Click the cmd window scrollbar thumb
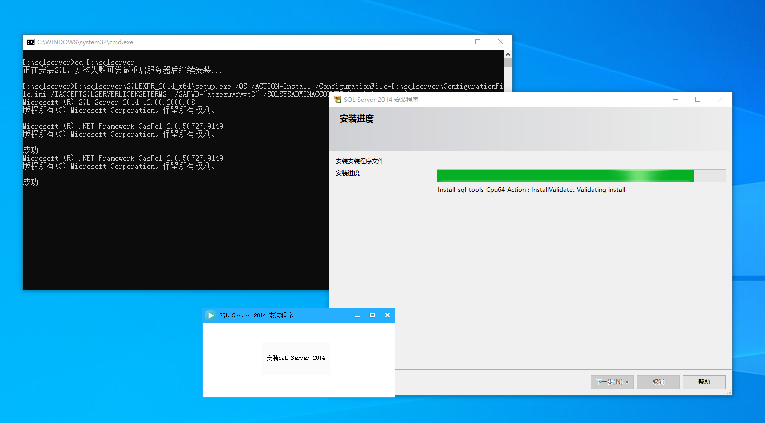Viewport: 765px width, 423px height. (x=508, y=63)
